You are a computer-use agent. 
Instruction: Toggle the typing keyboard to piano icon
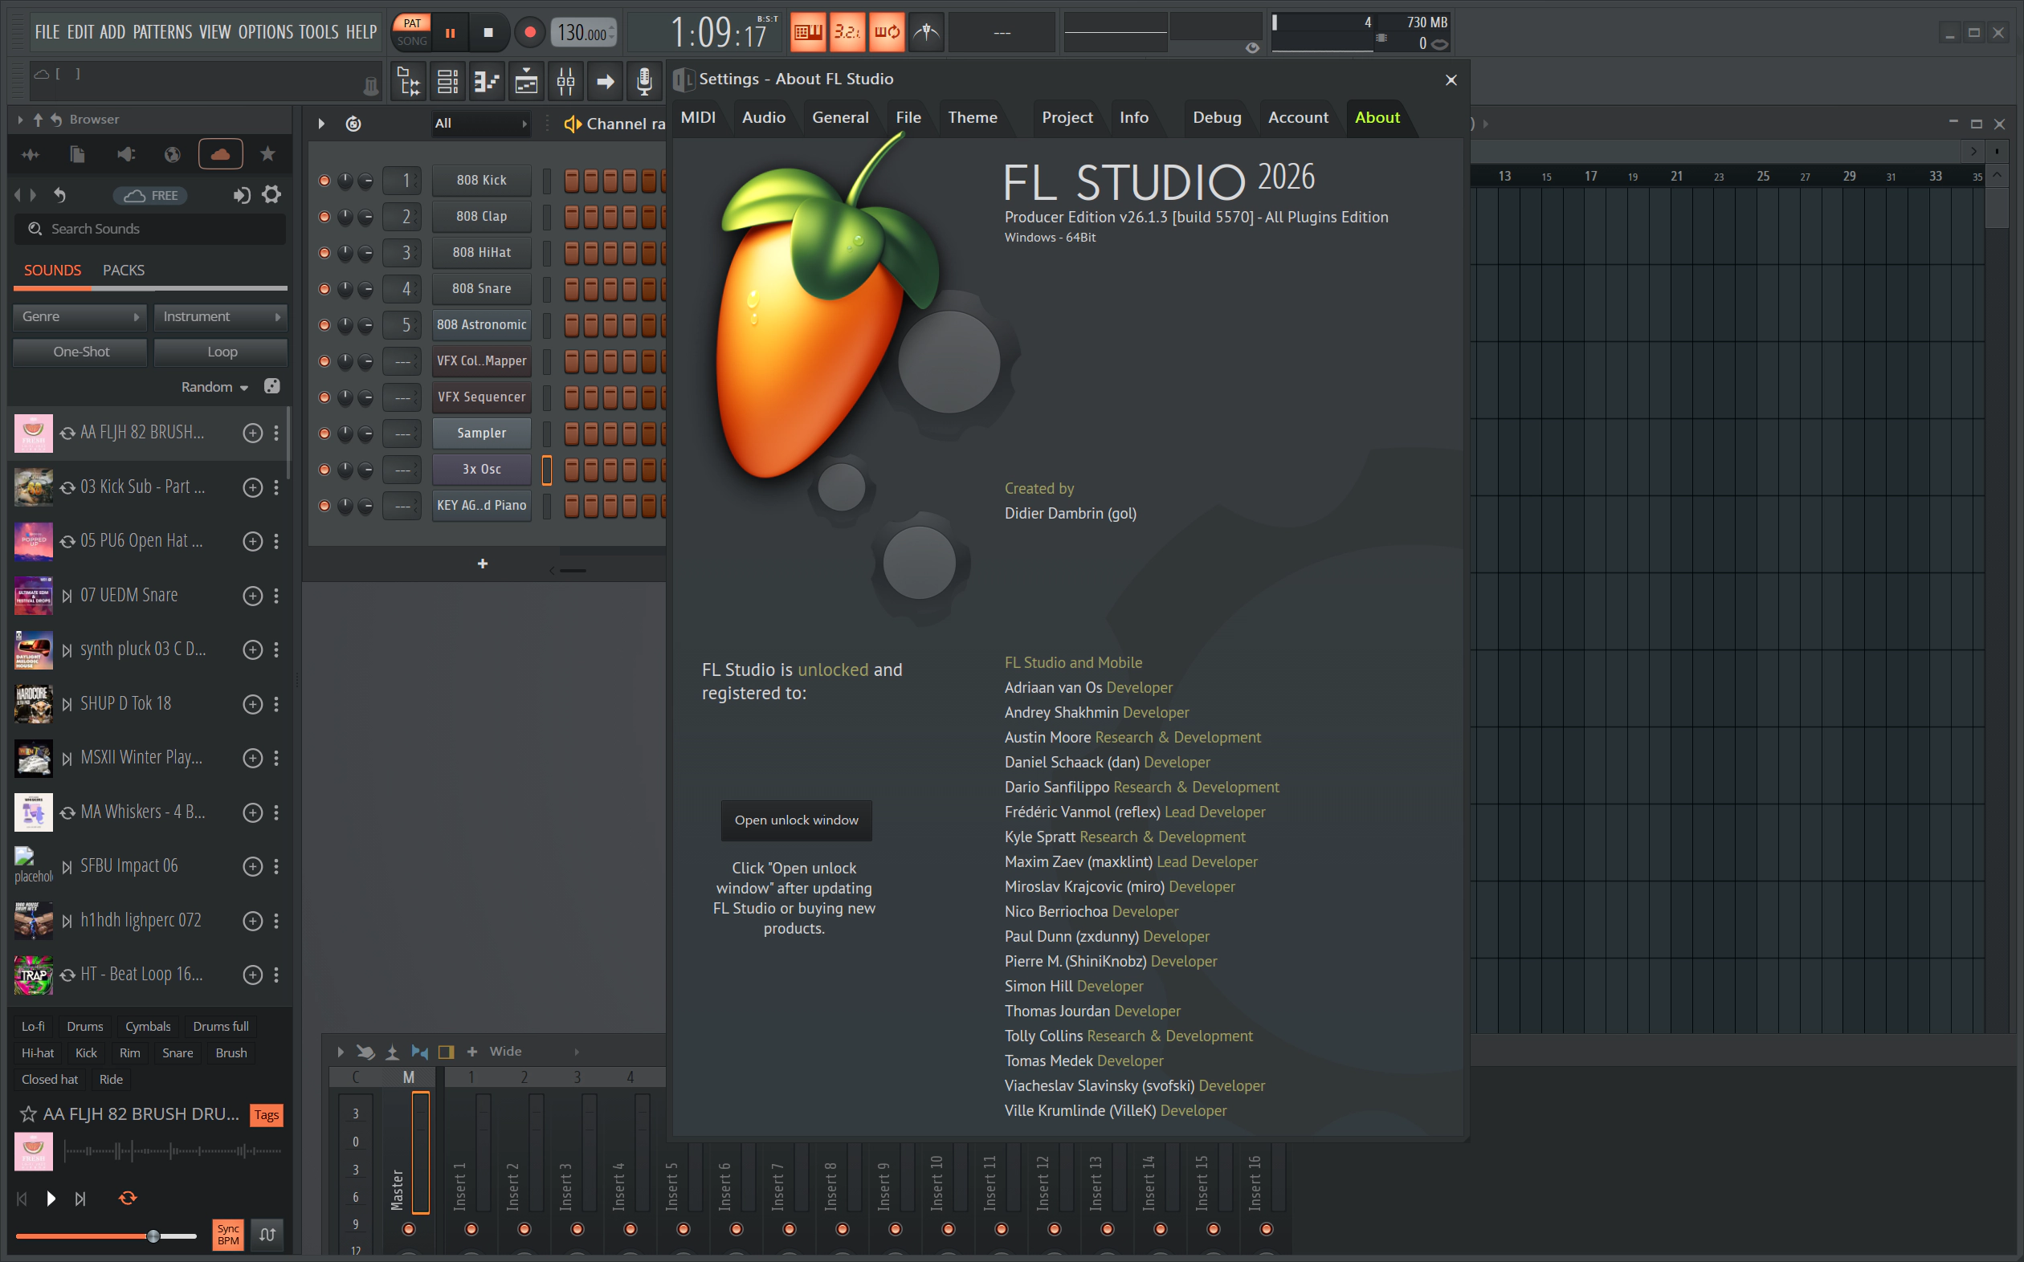(x=807, y=33)
